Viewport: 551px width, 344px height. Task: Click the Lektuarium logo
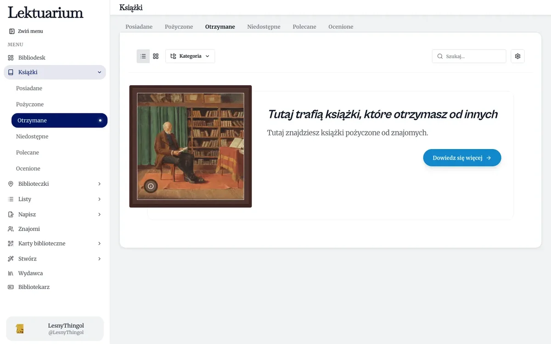tap(45, 12)
